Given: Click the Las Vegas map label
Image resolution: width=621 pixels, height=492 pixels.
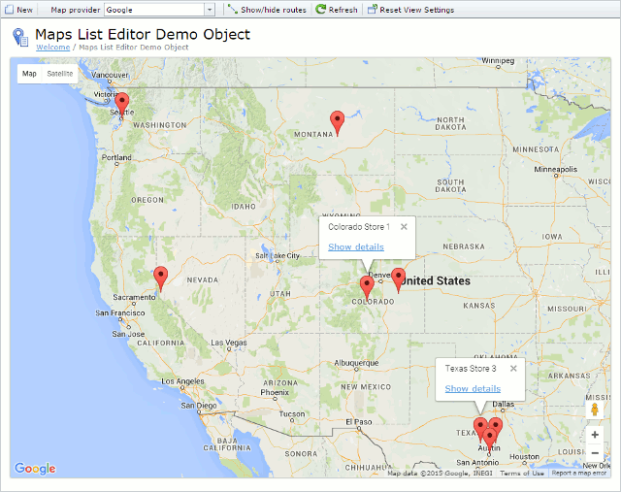Looking at the screenshot, I should 229,343.
